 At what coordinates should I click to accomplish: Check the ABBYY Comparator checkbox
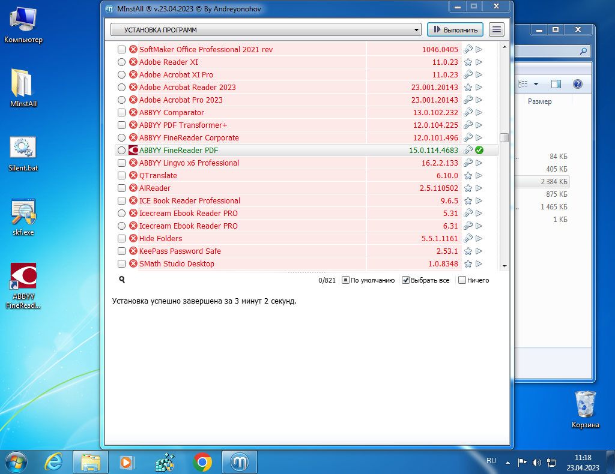coord(121,112)
